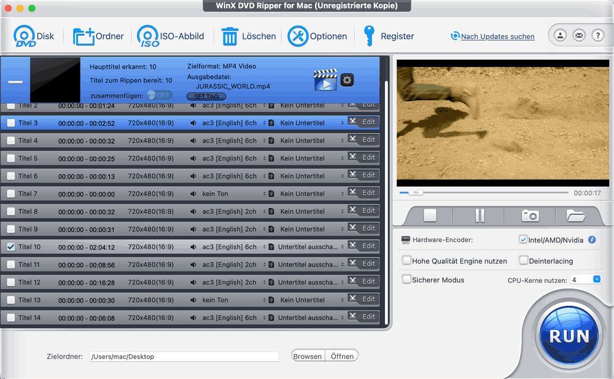Select the Titel 9 row name

pos(28,229)
